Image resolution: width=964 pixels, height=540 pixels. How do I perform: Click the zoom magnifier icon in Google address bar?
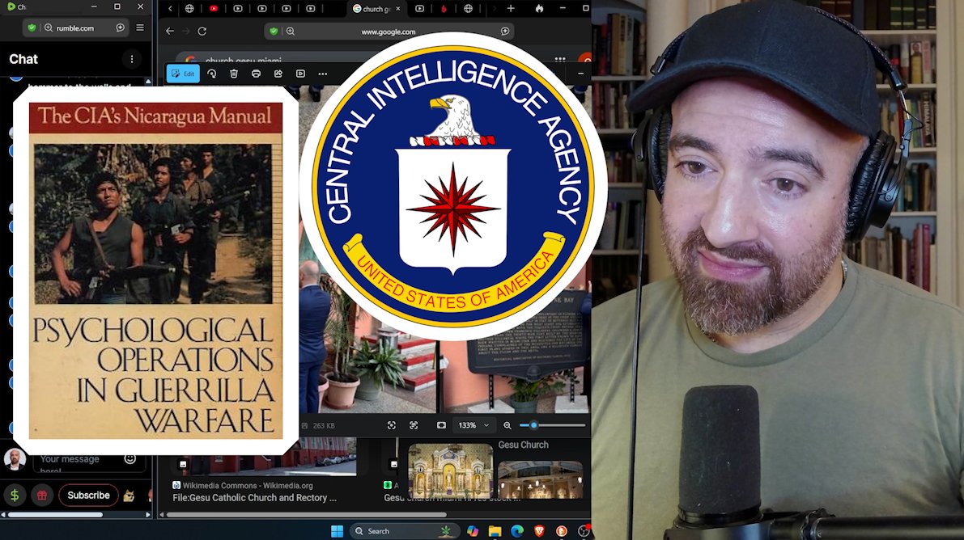click(291, 32)
